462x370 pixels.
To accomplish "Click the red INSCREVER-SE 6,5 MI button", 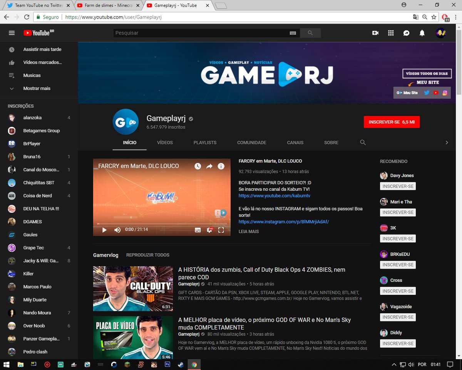I will point(392,122).
